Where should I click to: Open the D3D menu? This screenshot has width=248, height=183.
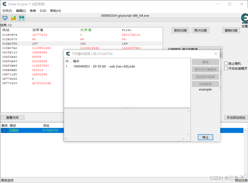click(43, 11)
